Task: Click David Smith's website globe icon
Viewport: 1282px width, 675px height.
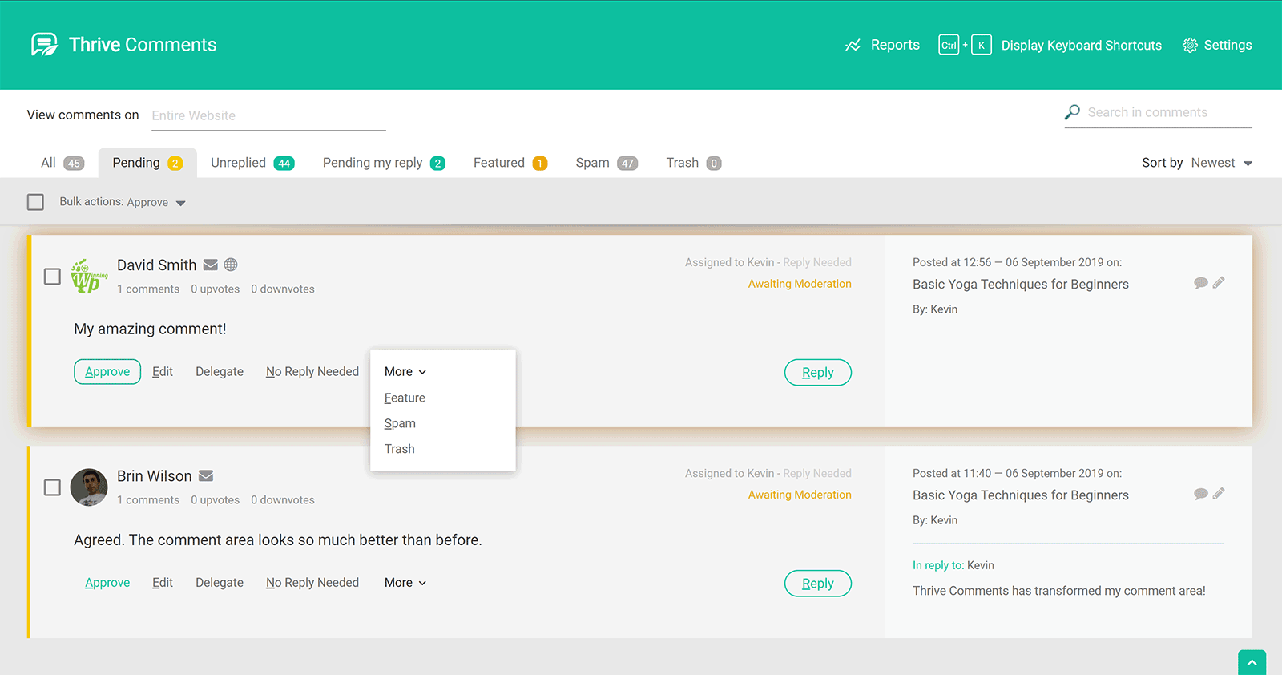Action: point(231,265)
